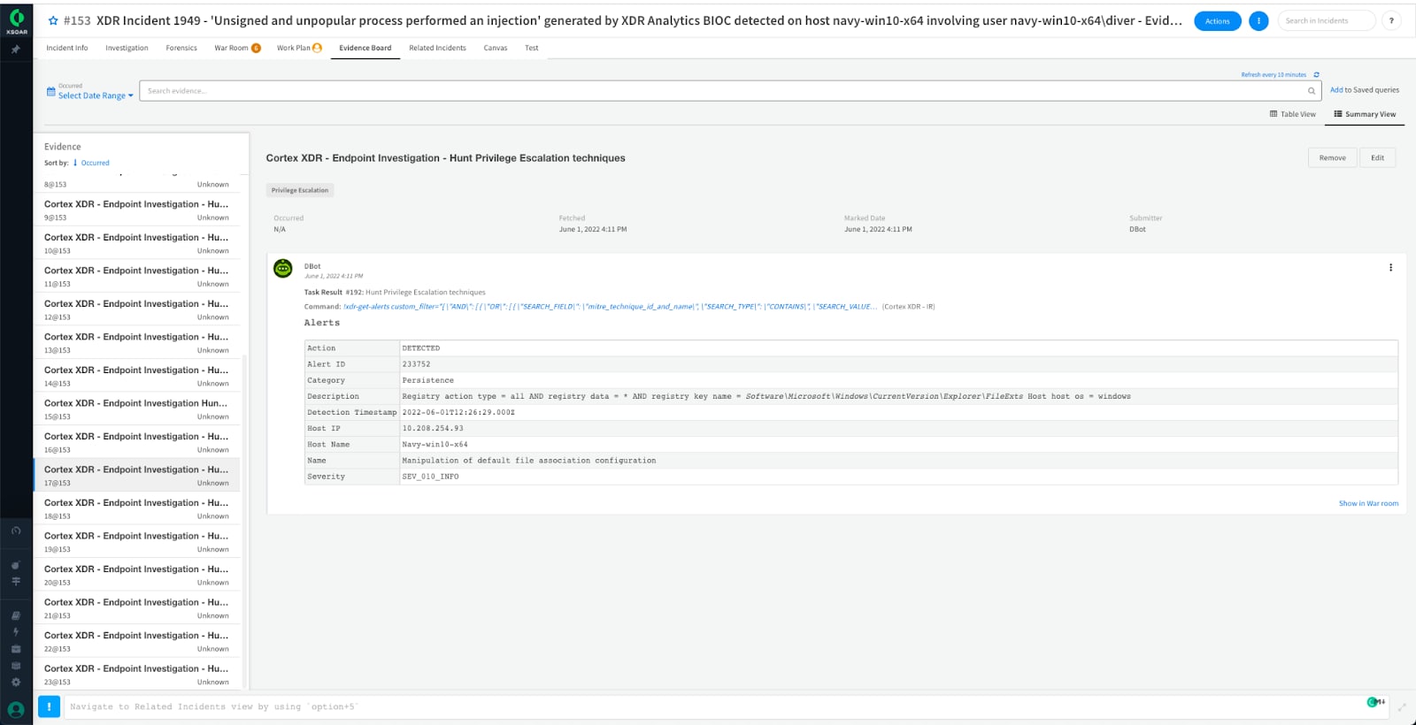
Task: Click the sort direction arrow beside Occurred
Action: pyautogui.click(x=75, y=163)
